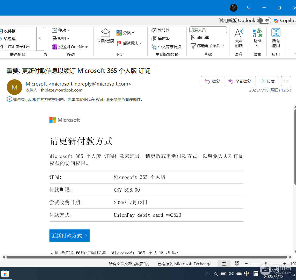Image resolution: width=296 pixels, height=280 pixels.
Task: Reply All (全部答复) to this email
Action: click(x=240, y=81)
